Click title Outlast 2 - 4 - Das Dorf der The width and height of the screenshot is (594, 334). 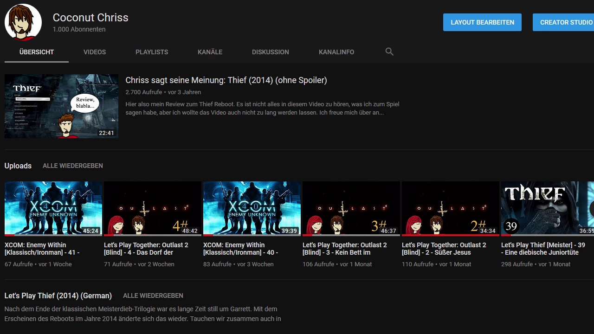pyautogui.click(x=146, y=249)
